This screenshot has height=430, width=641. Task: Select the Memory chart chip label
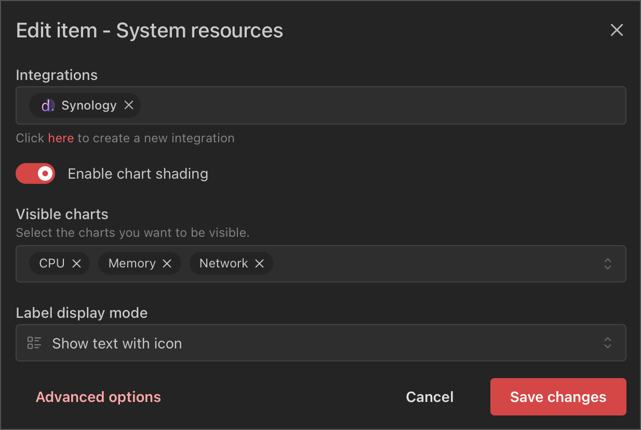click(x=132, y=263)
